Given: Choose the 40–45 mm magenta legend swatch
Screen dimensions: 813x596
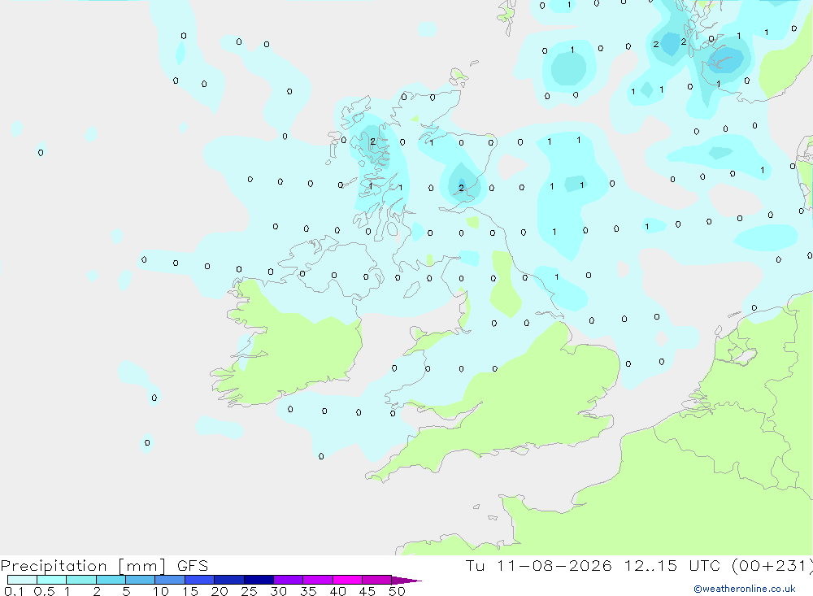Looking at the screenshot, I should click(347, 580).
